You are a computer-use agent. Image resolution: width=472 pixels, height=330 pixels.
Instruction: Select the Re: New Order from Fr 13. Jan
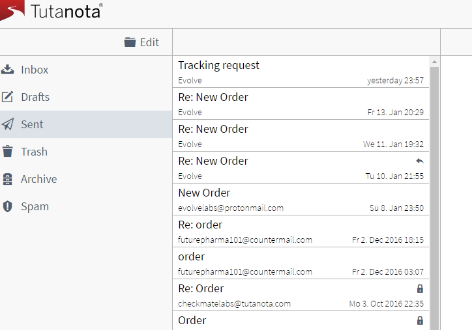(301, 103)
